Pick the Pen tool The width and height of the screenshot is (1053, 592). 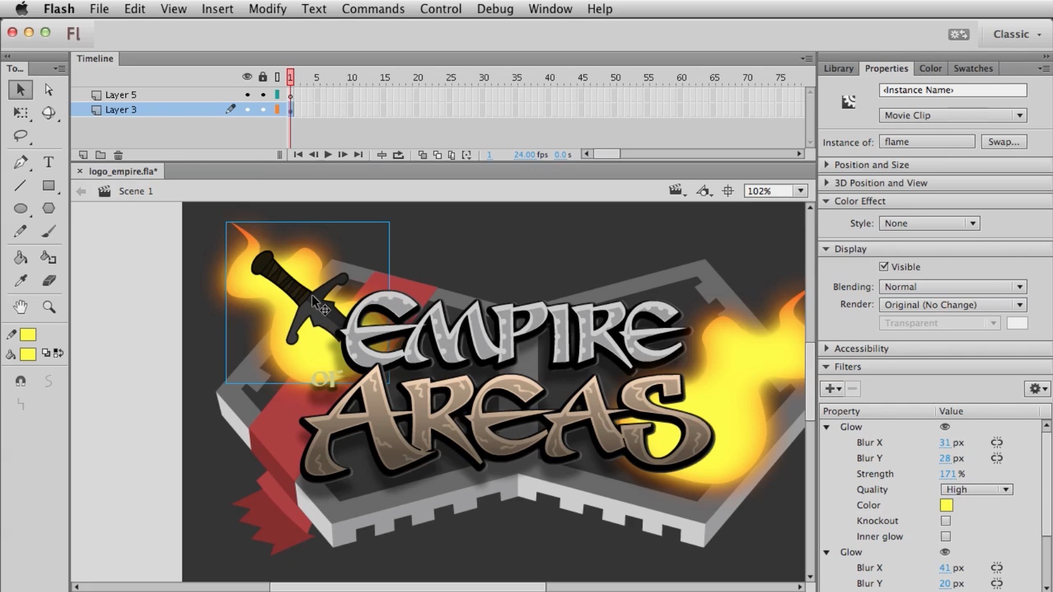click(20, 162)
